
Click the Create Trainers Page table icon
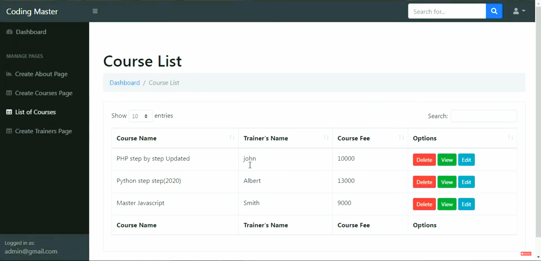click(9, 131)
